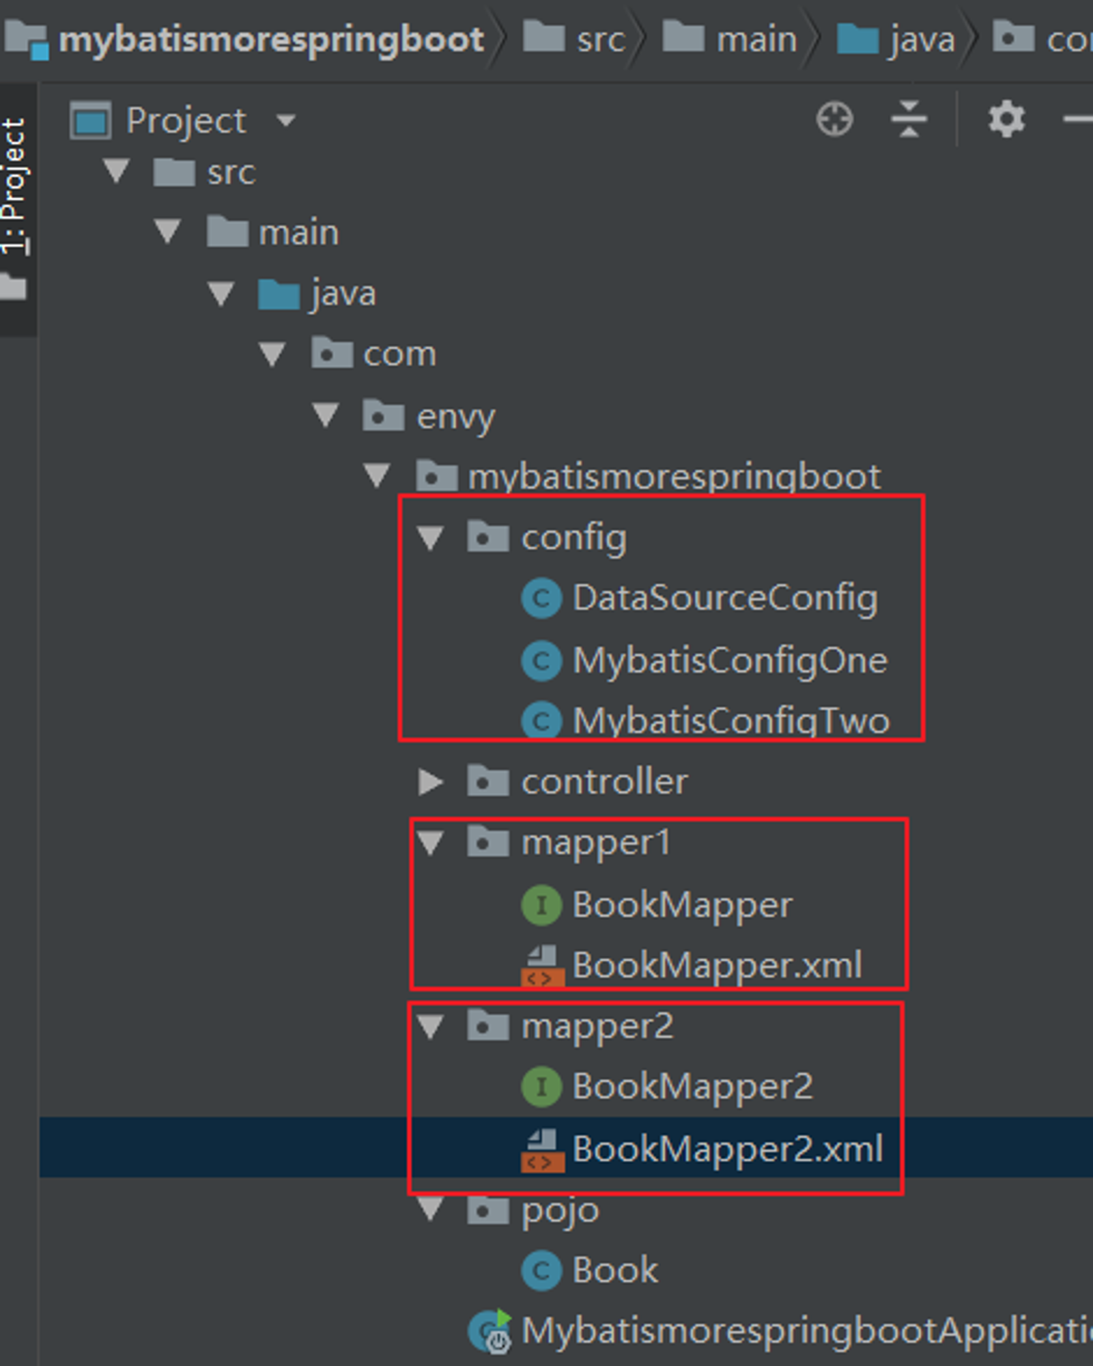Image resolution: width=1093 pixels, height=1366 pixels.
Task: Open the MybatisConfigOne class
Action: [730, 660]
